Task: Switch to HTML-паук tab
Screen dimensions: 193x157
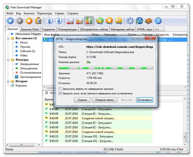Action: pyautogui.click(x=145, y=29)
